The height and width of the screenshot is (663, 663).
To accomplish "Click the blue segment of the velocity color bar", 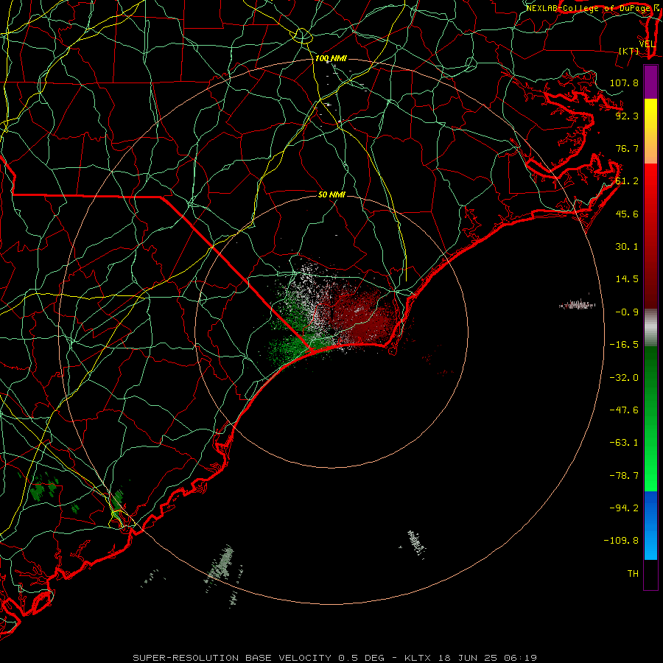I will click(650, 525).
